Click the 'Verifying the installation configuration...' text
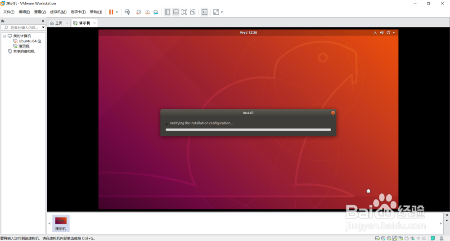450x241 pixels. click(201, 123)
